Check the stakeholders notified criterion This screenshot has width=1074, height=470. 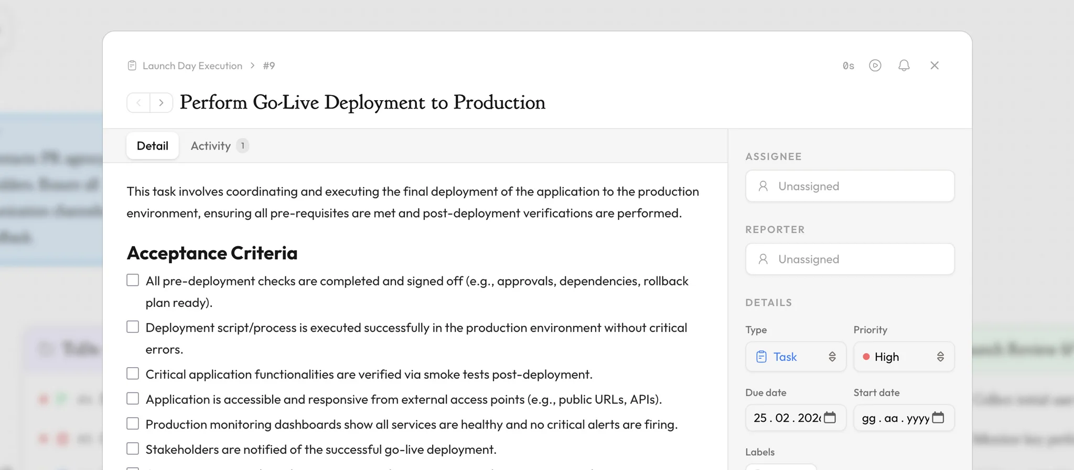pyautogui.click(x=133, y=448)
